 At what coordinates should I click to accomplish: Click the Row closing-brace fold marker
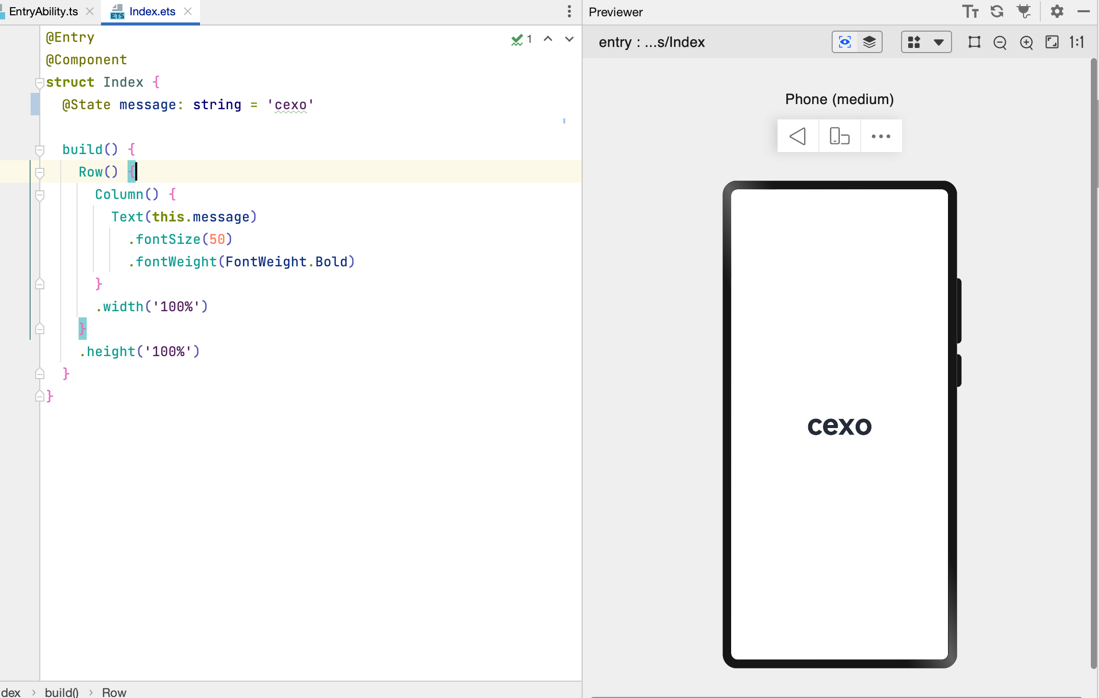tap(40, 329)
